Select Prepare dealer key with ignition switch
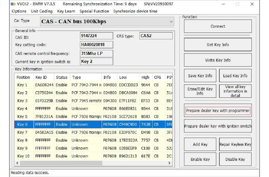This screenshot has height=177, width=269. (218, 126)
